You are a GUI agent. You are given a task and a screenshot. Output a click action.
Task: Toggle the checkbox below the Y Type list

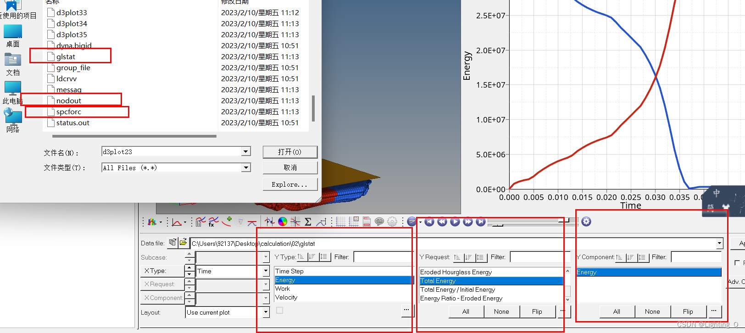[x=280, y=311]
